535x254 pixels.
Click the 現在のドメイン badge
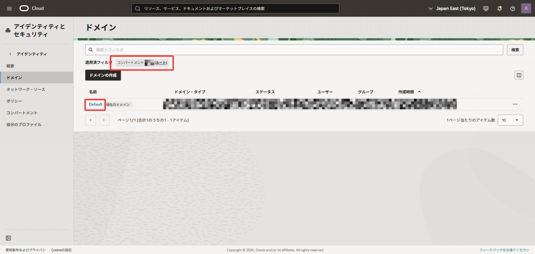[118, 104]
